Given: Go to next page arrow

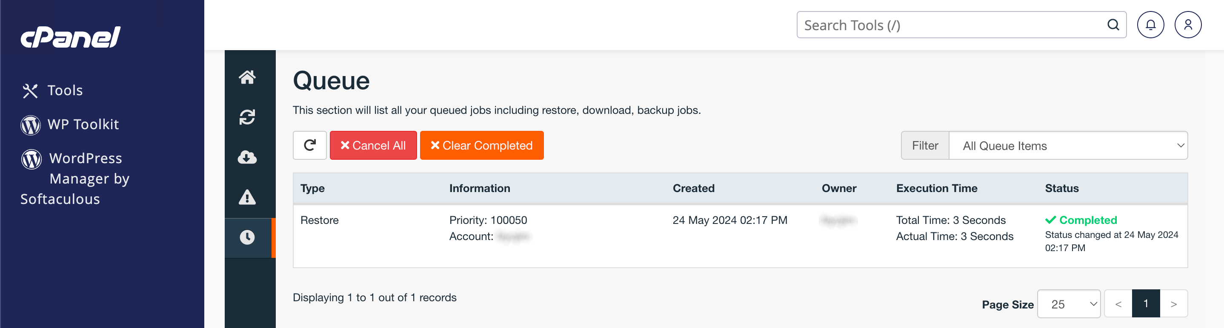Looking at the screenshot, I should tap(1173, 304).
